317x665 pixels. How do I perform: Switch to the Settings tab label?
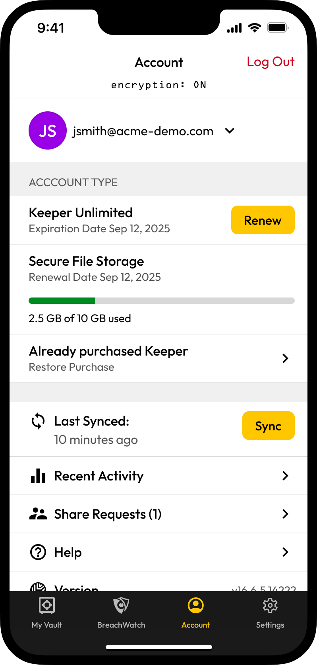[270, 625]
